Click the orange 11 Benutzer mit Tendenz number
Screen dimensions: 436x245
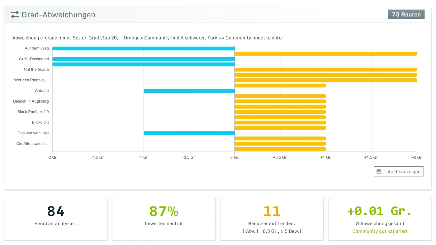point(272,211)
